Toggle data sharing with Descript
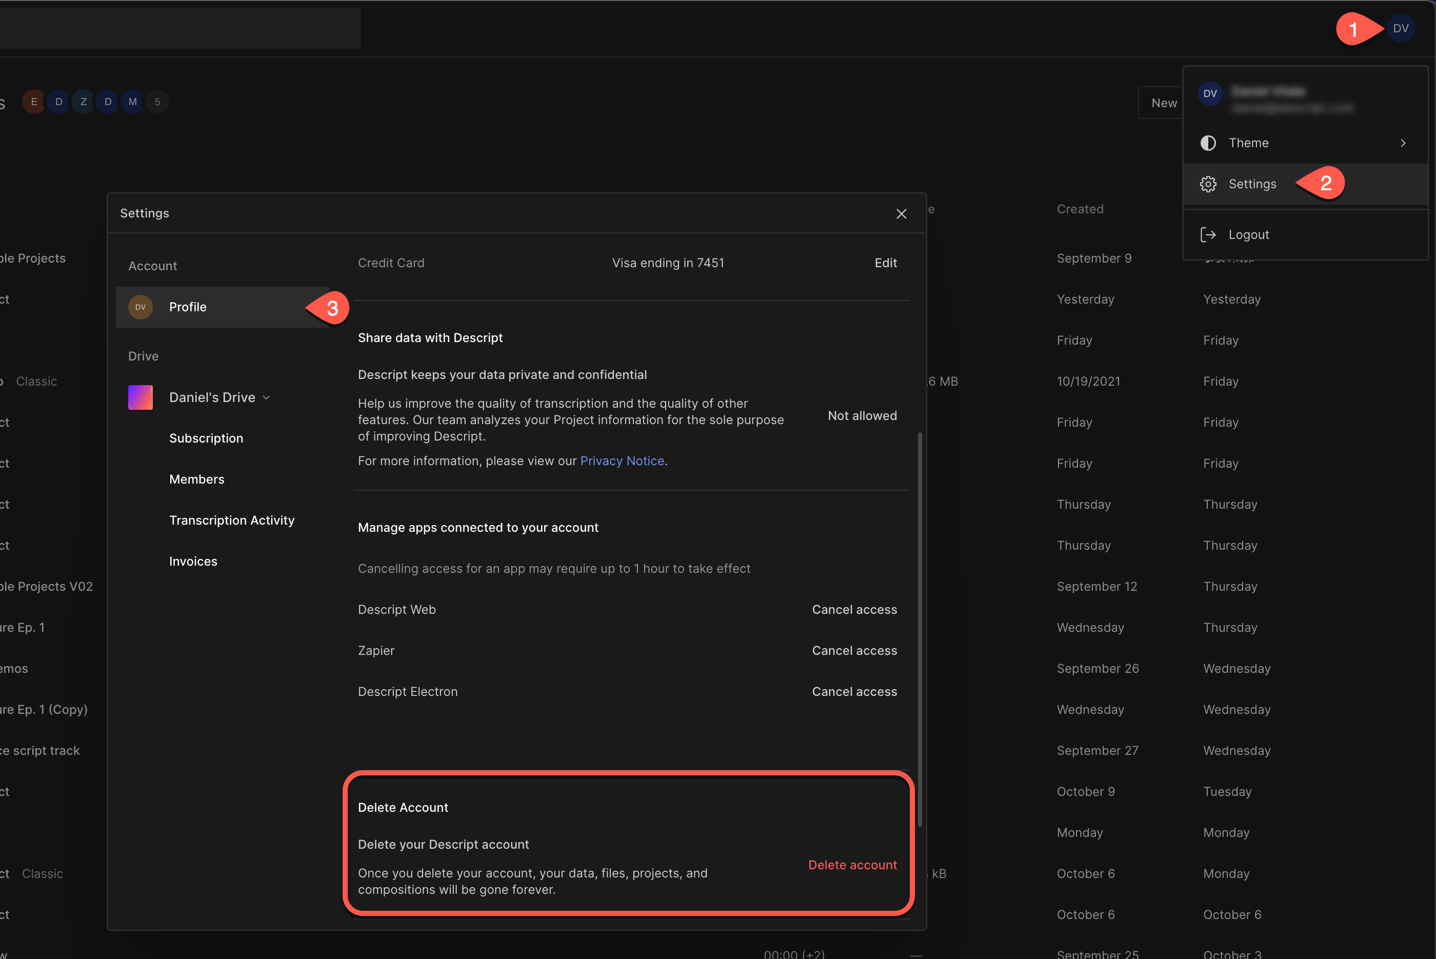Screen dimensions: 1436x959 [862, 415]
